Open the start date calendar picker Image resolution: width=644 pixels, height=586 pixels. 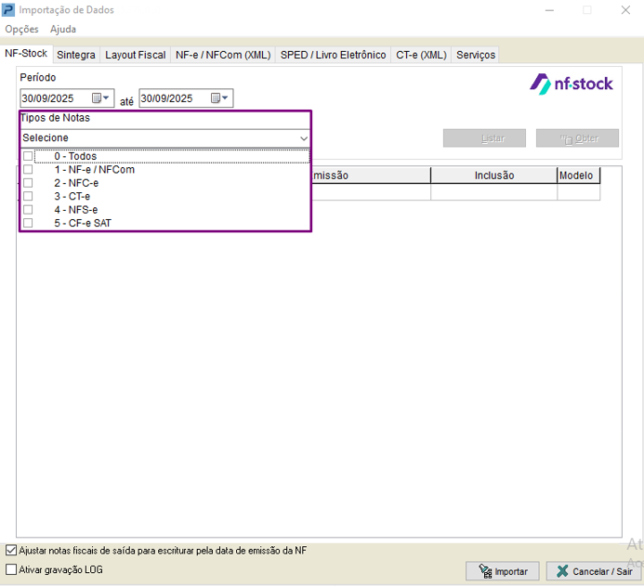[x=100, y=98]
